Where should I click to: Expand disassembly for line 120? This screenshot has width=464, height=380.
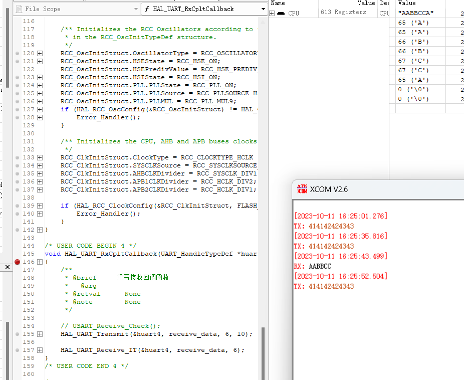40,53
